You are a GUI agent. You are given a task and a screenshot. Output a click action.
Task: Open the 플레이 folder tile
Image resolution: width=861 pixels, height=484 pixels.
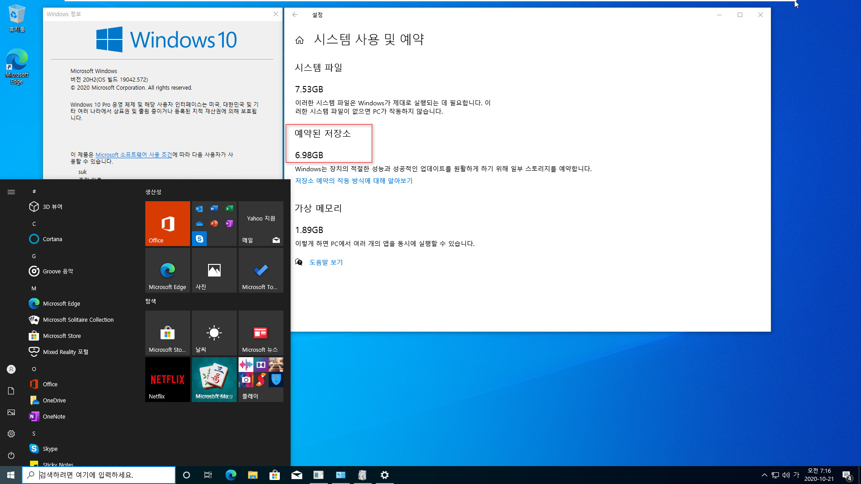click(x=261, y=380)
